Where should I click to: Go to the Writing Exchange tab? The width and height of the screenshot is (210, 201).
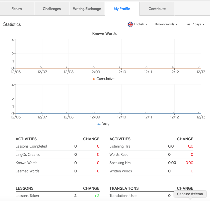(87, 9)
